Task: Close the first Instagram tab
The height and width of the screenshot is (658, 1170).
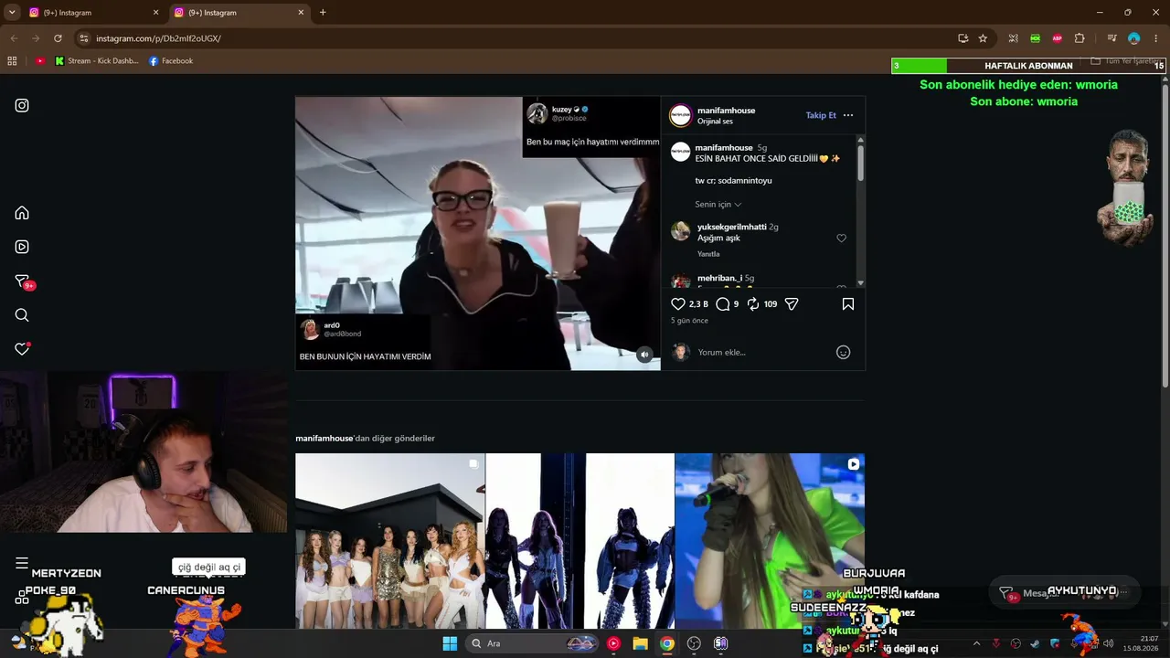Action: (x=155, y=13)
